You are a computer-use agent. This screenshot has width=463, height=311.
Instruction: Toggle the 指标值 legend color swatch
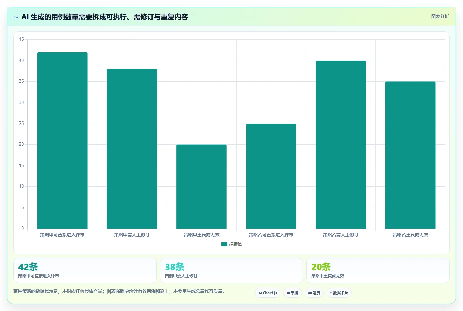click(x=224, y=244)
